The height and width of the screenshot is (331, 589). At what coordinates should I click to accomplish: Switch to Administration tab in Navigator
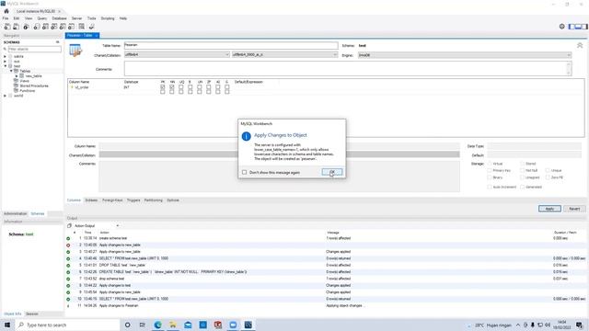[x=16, y=213]
